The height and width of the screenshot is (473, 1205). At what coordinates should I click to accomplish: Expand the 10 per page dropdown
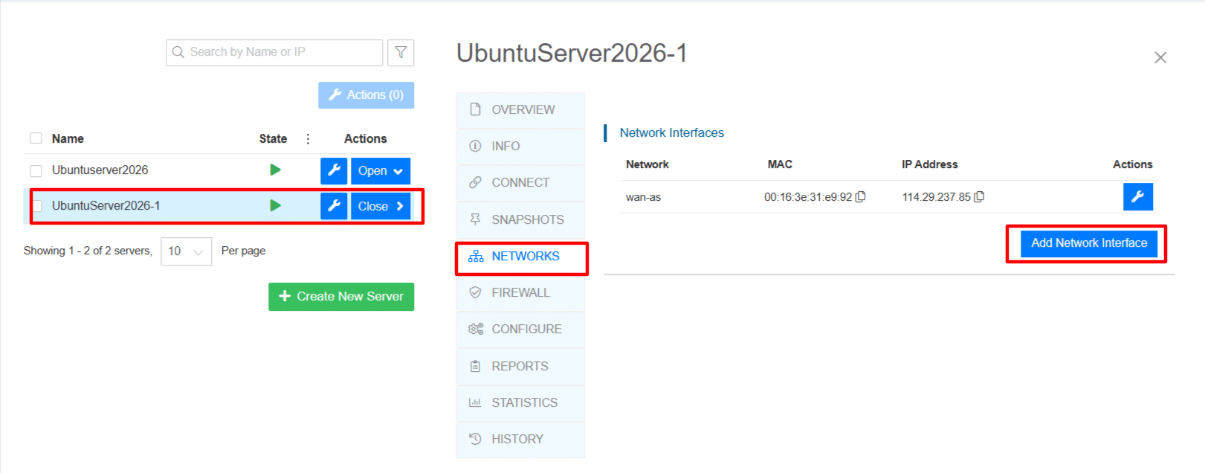pyautogui.click(x=186, y=251)
